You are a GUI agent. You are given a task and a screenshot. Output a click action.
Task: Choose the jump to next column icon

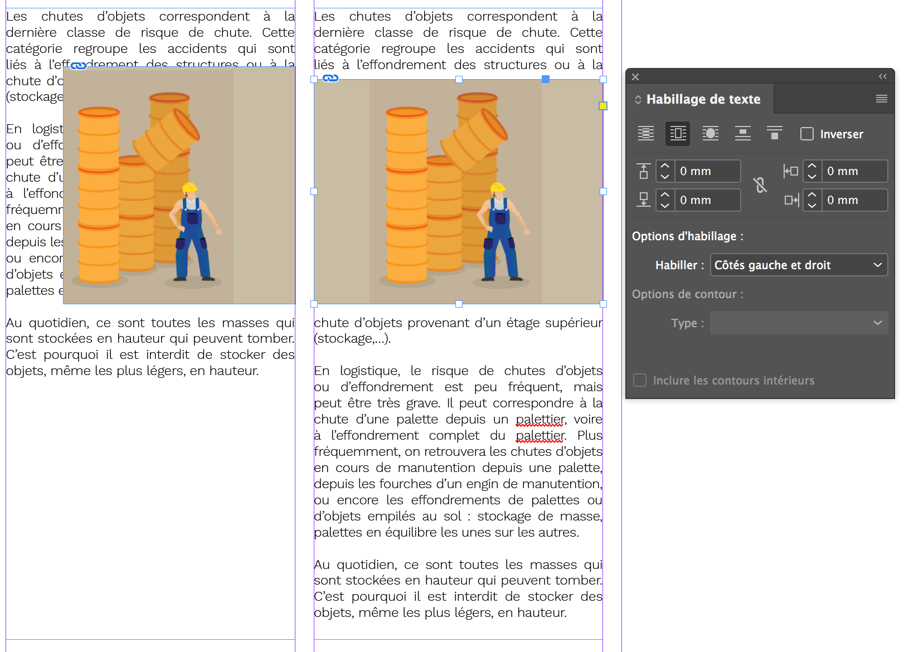coord(774,134)
